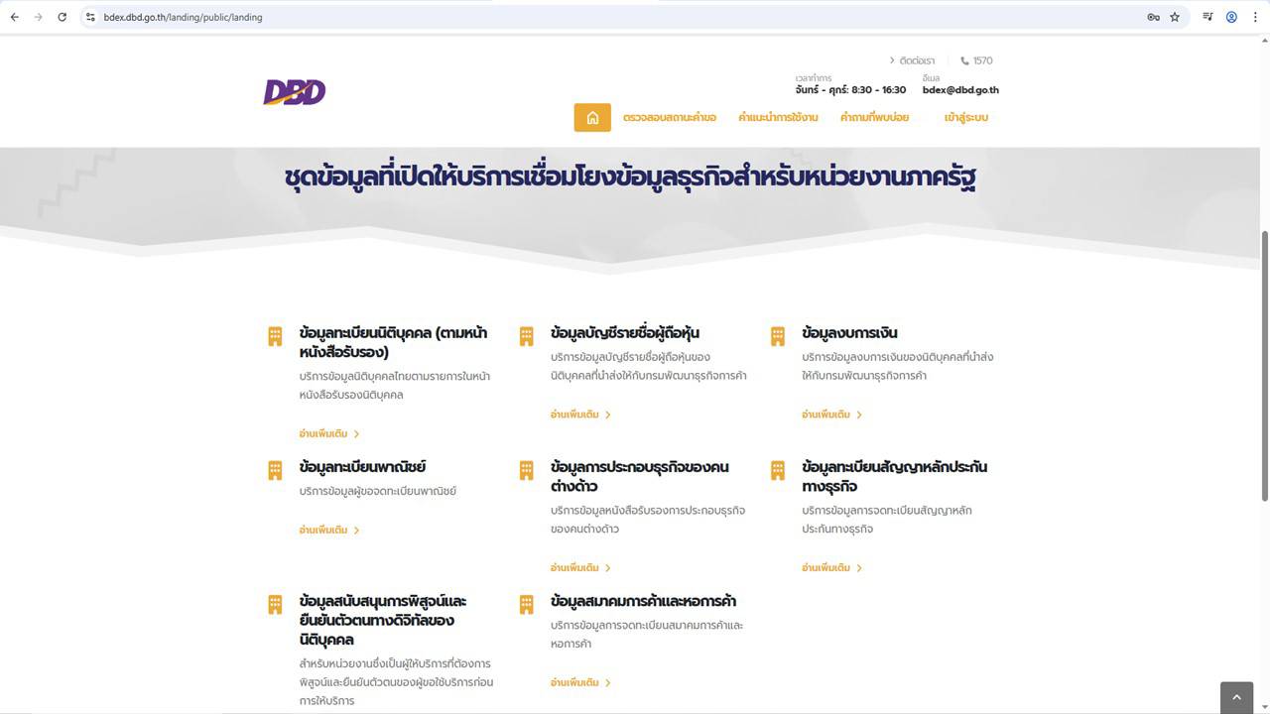Bookmark this page with star icon

click(x=1175, y=17)
